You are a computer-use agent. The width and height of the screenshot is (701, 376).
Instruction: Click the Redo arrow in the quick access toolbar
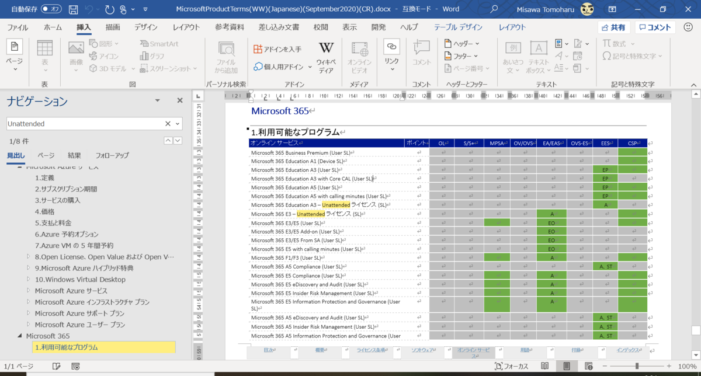click(x=110, y=9)
